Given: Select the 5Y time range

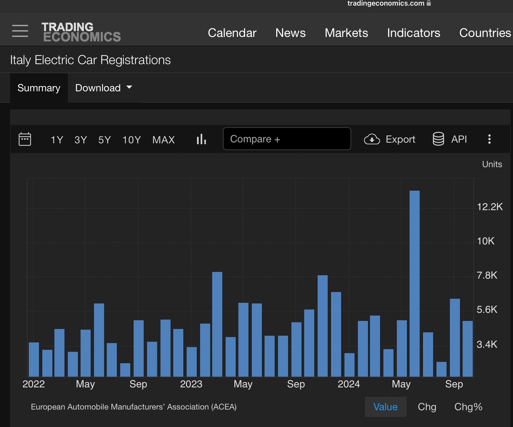Looking at the screenshot, I should 104,140.
